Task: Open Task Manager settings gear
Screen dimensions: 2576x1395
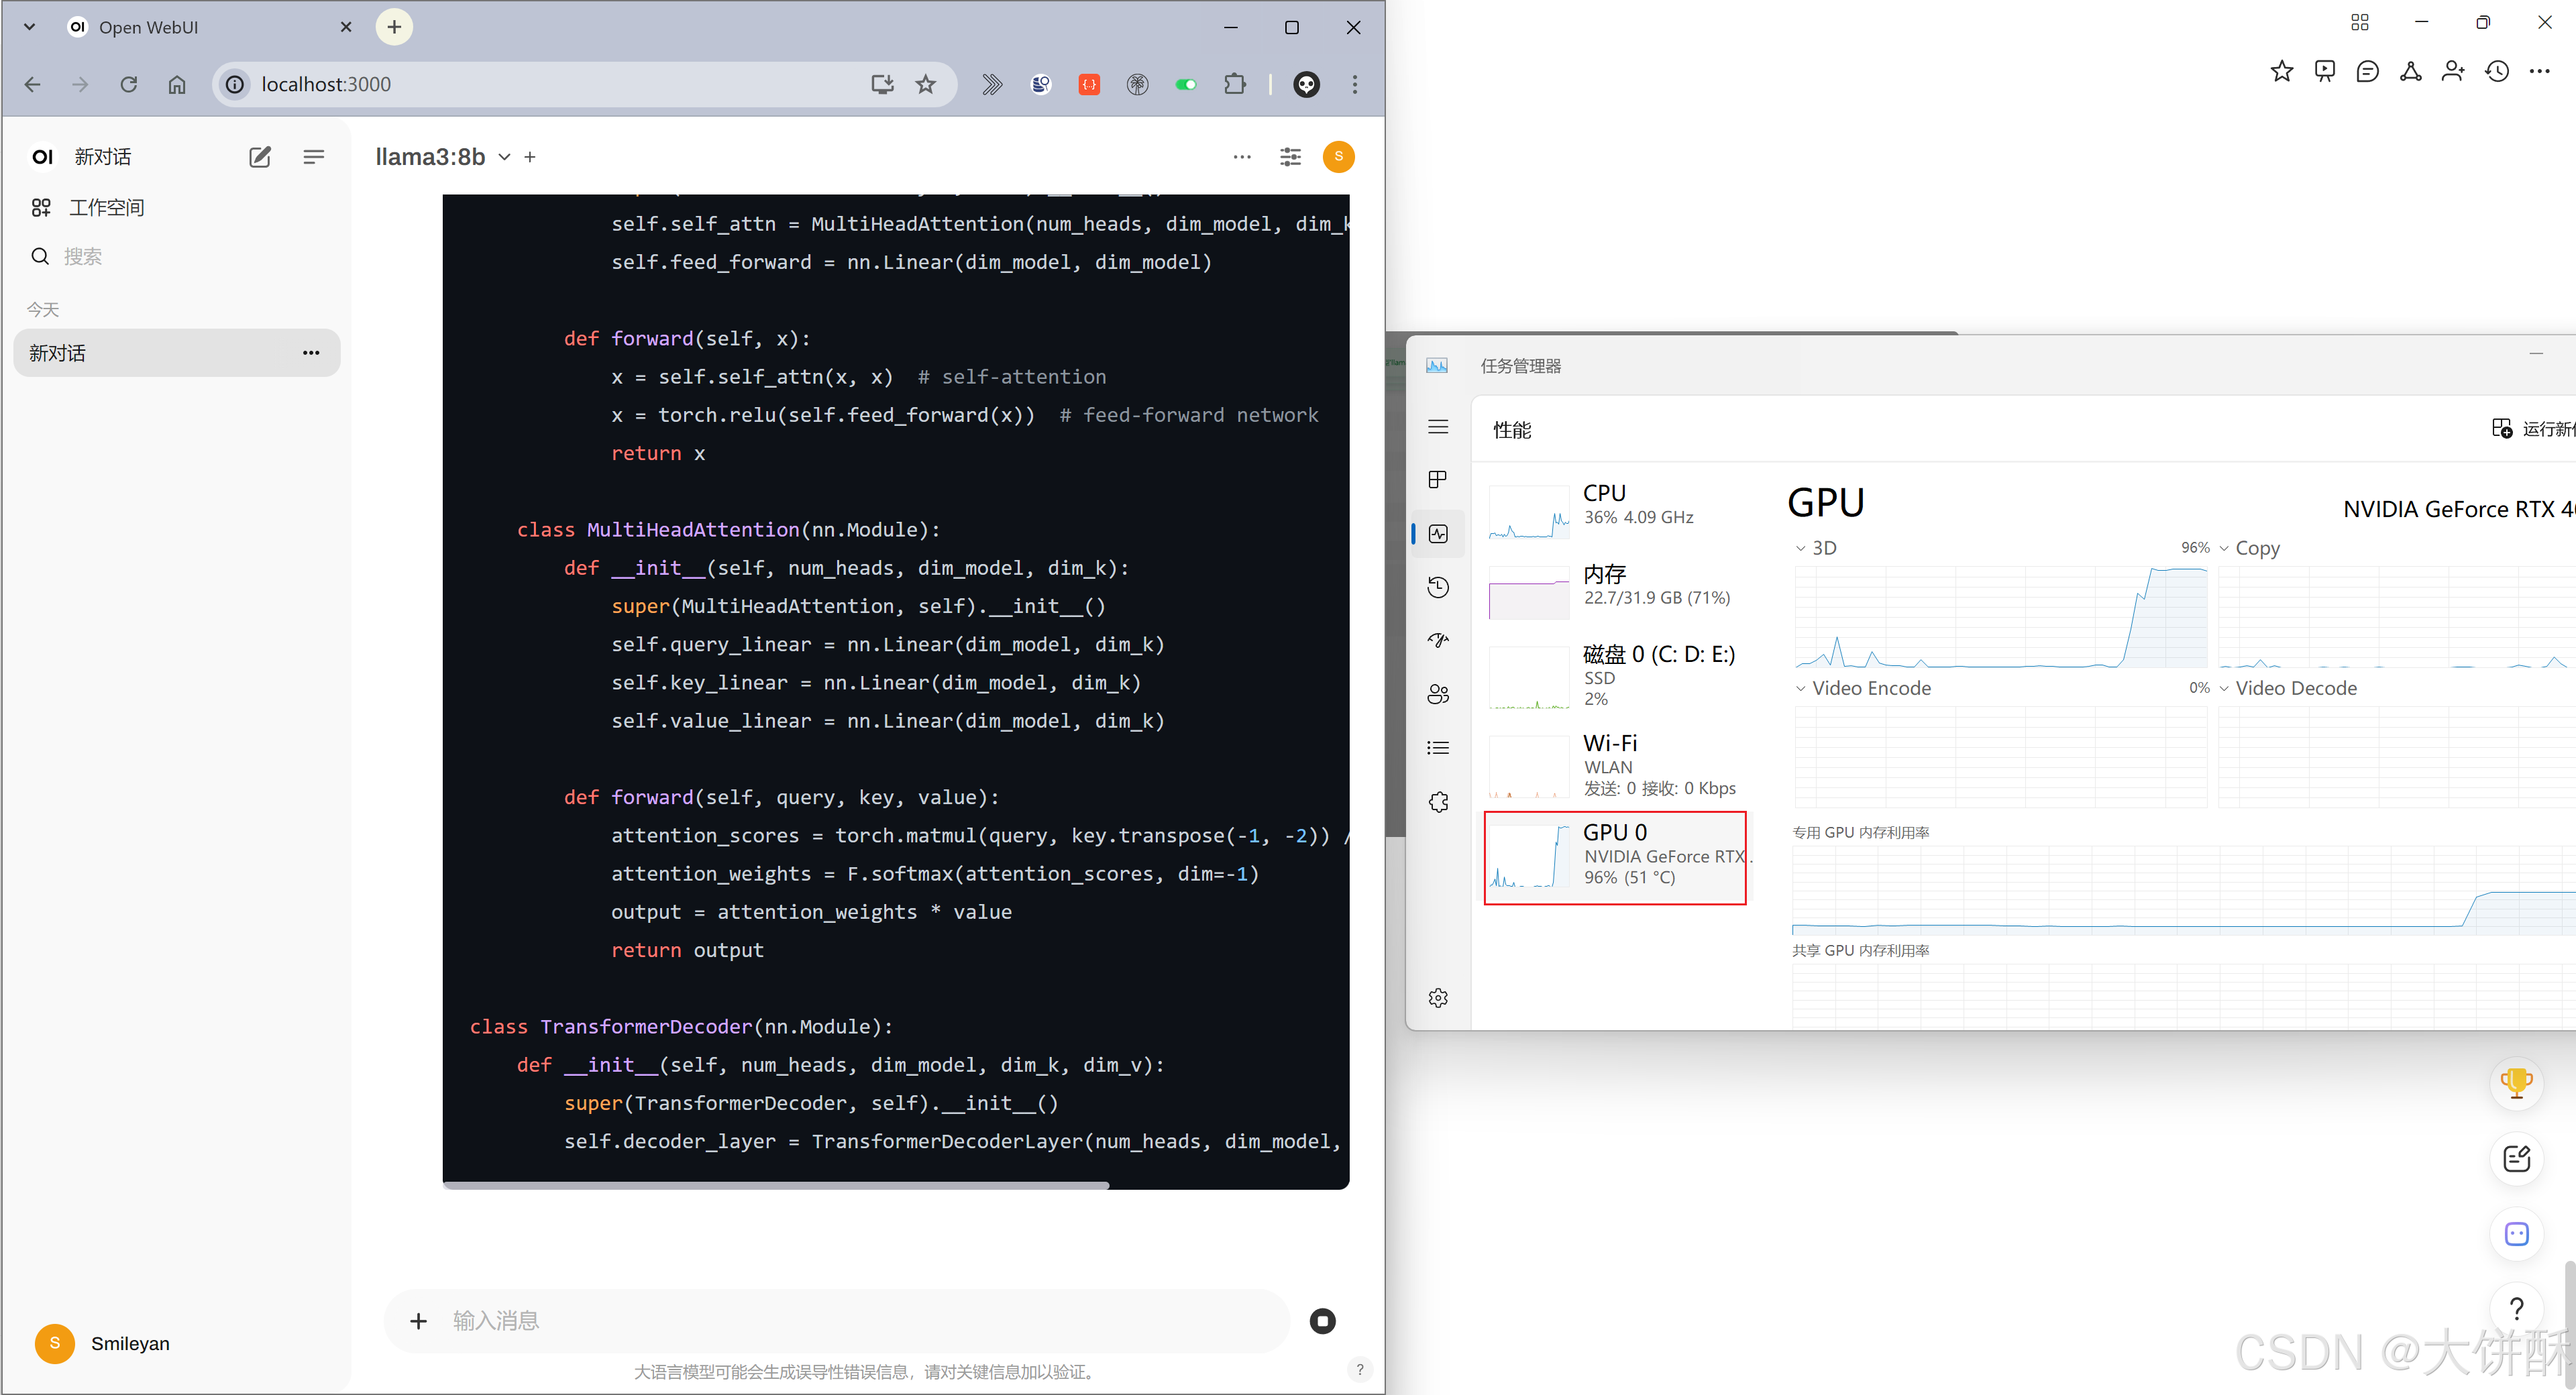Action: pos(1438,998)
